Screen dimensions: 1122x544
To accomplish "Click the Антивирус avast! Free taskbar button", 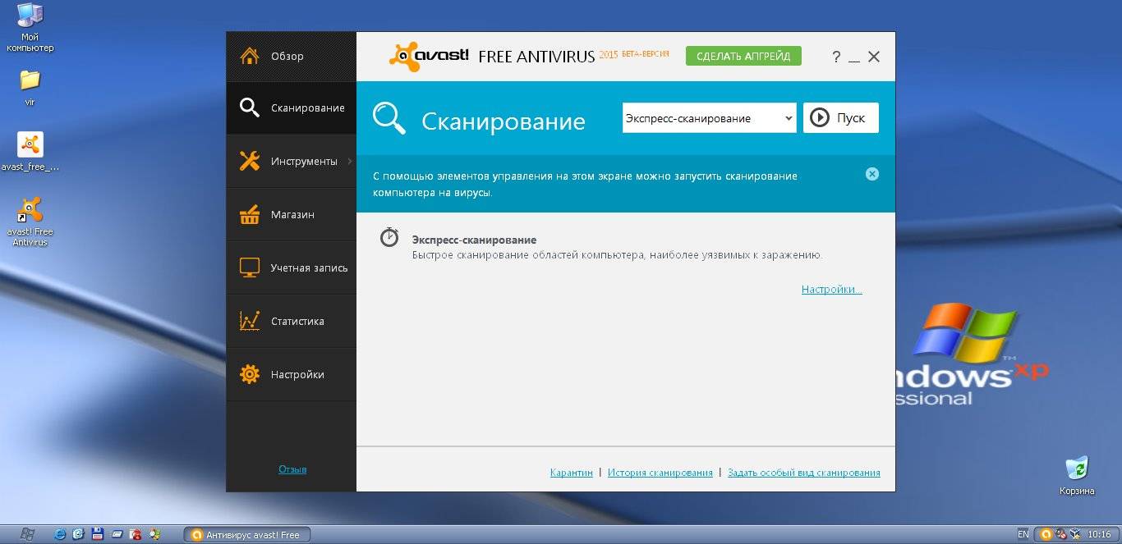I will 247,534.
